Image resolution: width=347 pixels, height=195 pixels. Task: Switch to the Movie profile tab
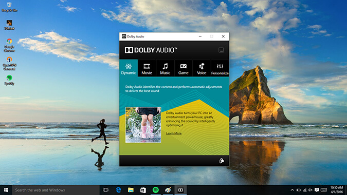(x=147, y=68)
